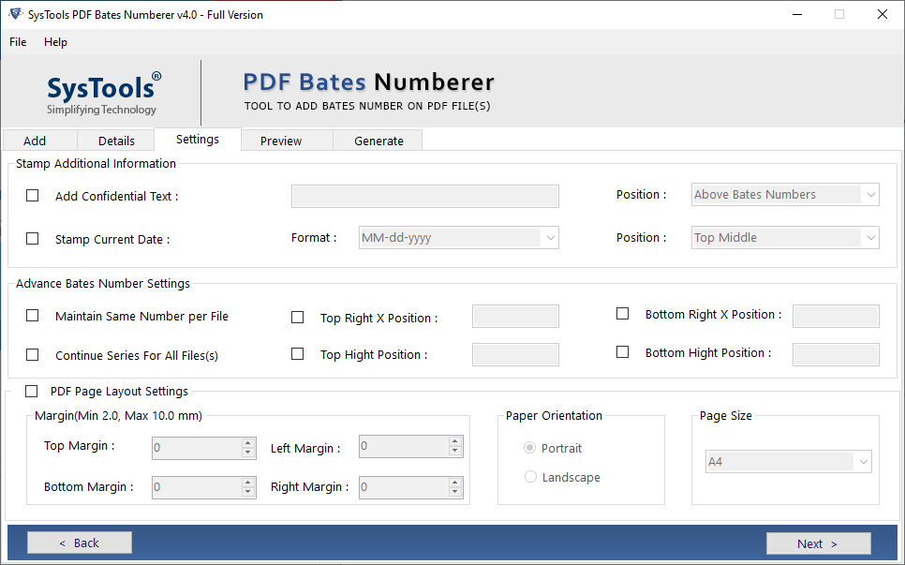Click the Next button
Image resolution: width=905 pixels, height=565 pixels.
click(x=818, y=543)
